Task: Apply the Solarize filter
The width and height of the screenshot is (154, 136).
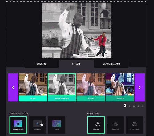Action: point(120,87)
